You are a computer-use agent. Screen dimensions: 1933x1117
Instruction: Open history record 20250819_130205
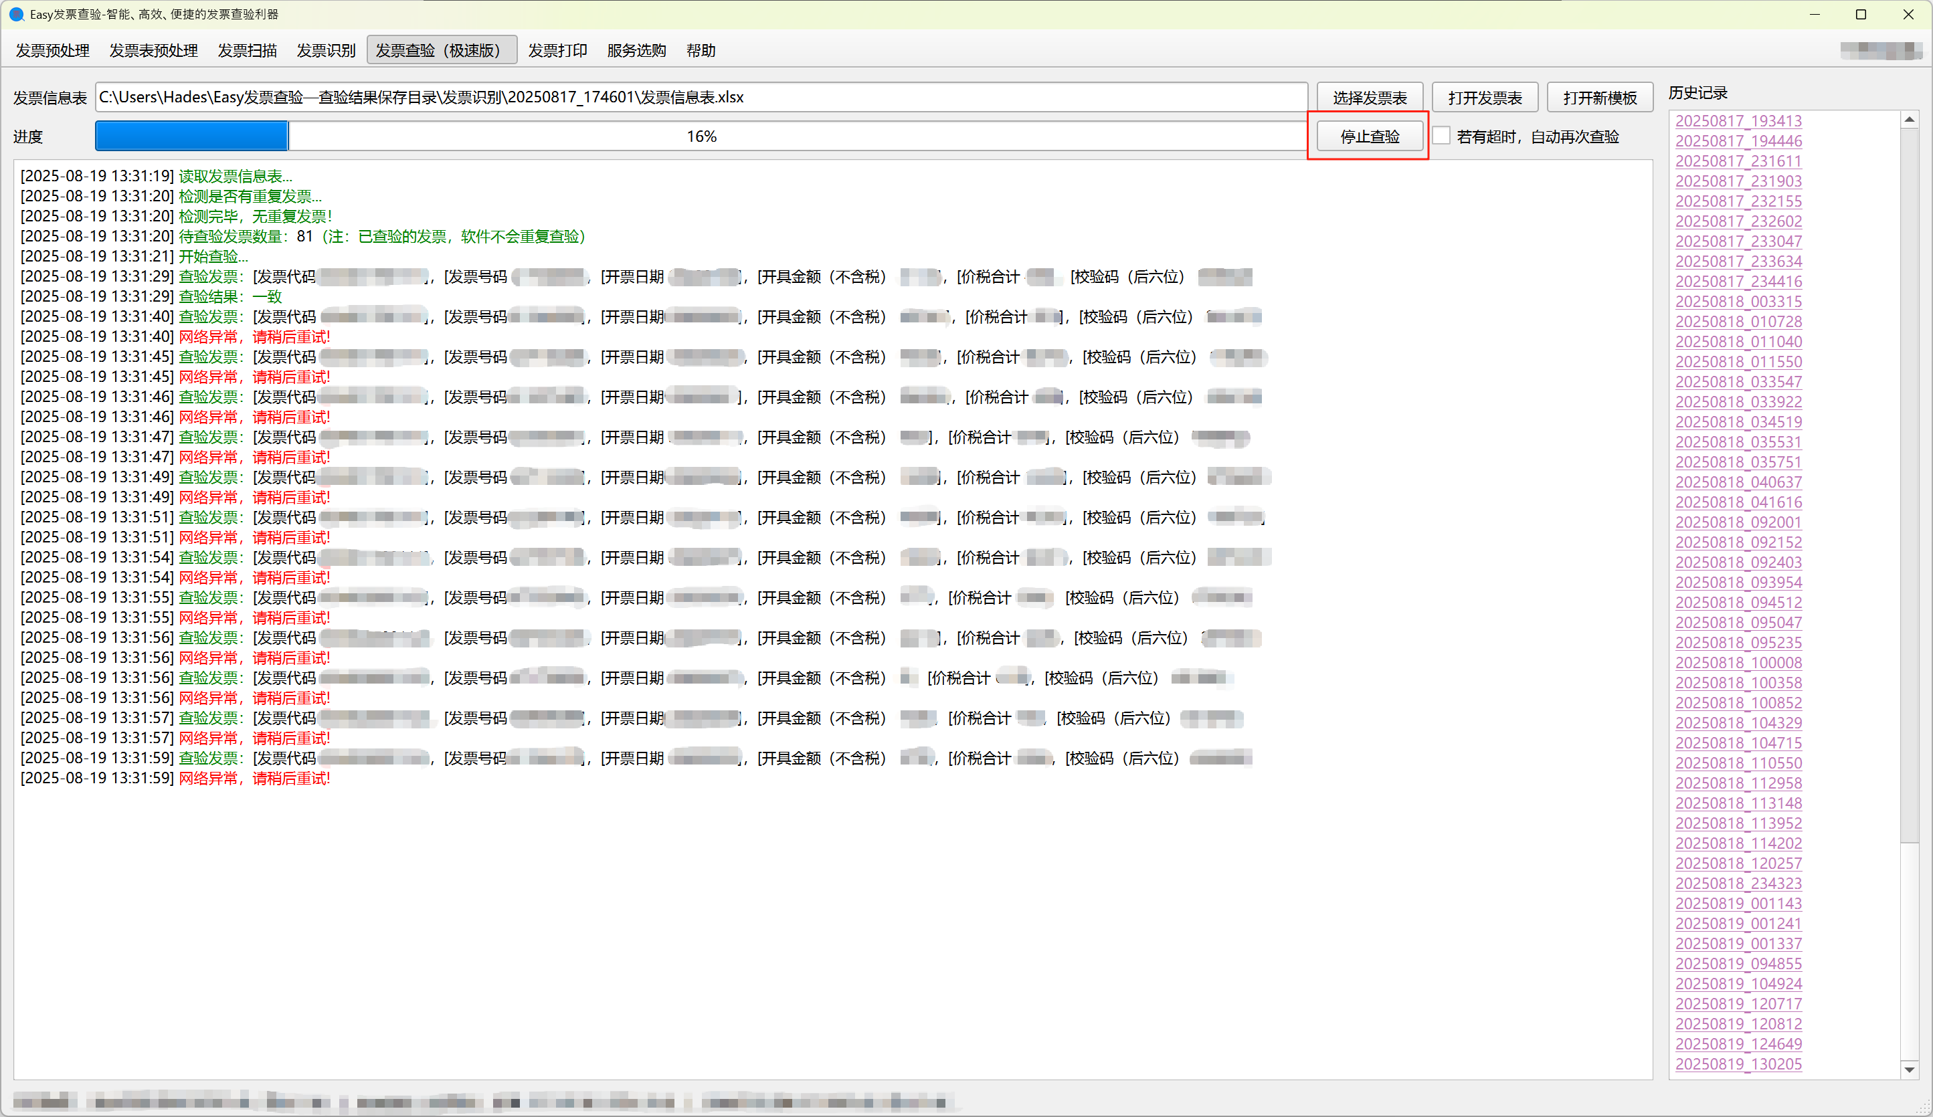pyautogui.click(x=1738, y=1063)
